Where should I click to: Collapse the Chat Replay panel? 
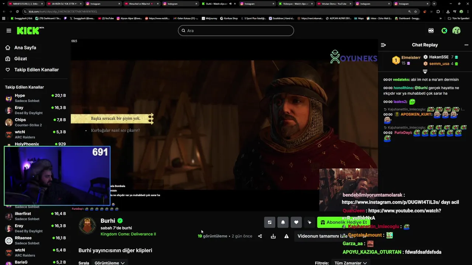coord(383,45)
